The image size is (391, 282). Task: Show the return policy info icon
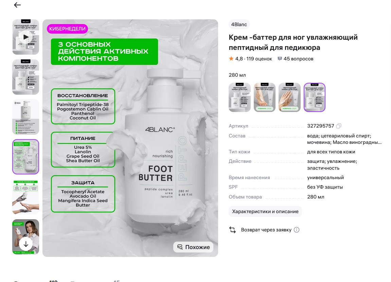[297, 230]
